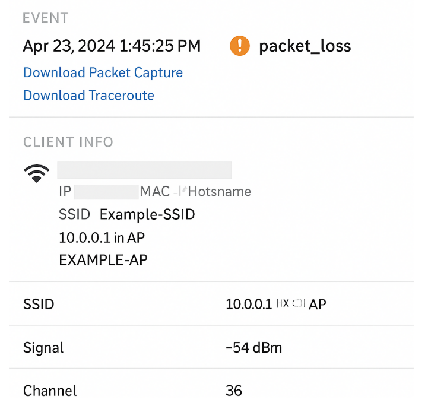
Task: Click the Wi-Fi signal icon
Action: point(36,173)
